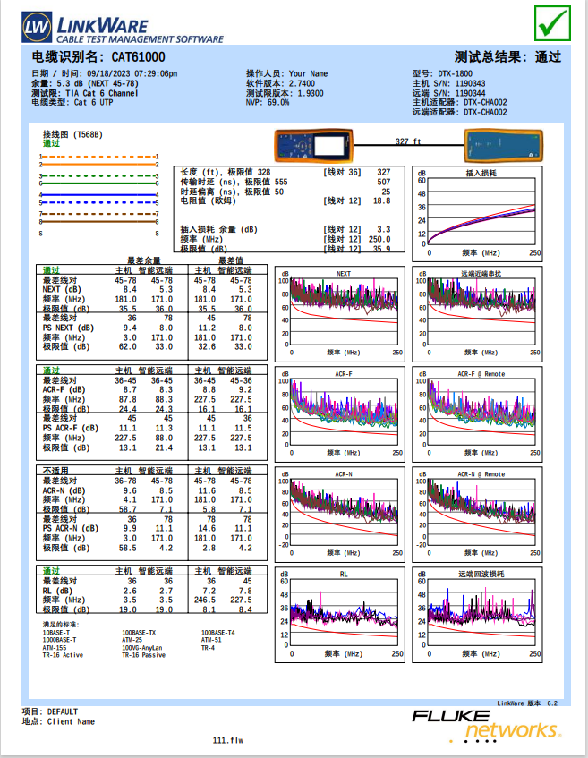Click the 传输时延 (ns), 极限值 555 row
Image resolution: width=588 pixels, height=758 pixels.
pyautogui.click(x=285, y=183)
